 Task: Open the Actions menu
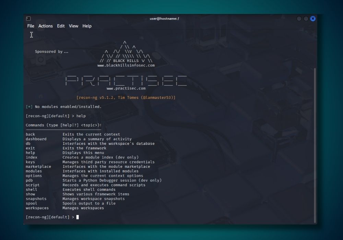point(46,26)
